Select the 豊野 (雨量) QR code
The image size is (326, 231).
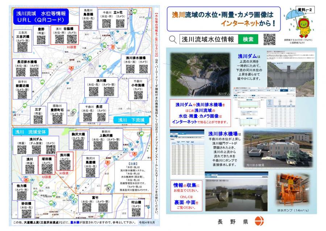tap(41, 40)
